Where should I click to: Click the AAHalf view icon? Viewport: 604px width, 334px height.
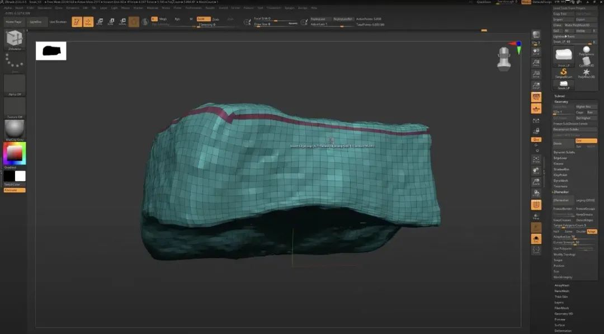point(536,86)
